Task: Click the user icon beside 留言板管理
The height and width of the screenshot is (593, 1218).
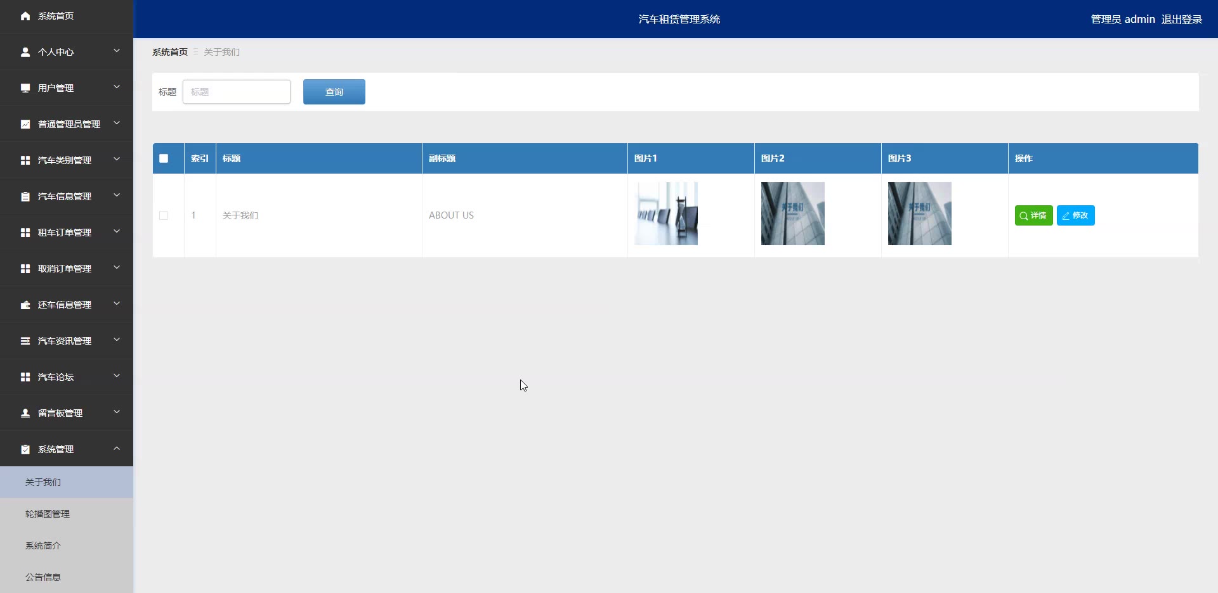Action: pyautogui.click(x=25, y=413)
